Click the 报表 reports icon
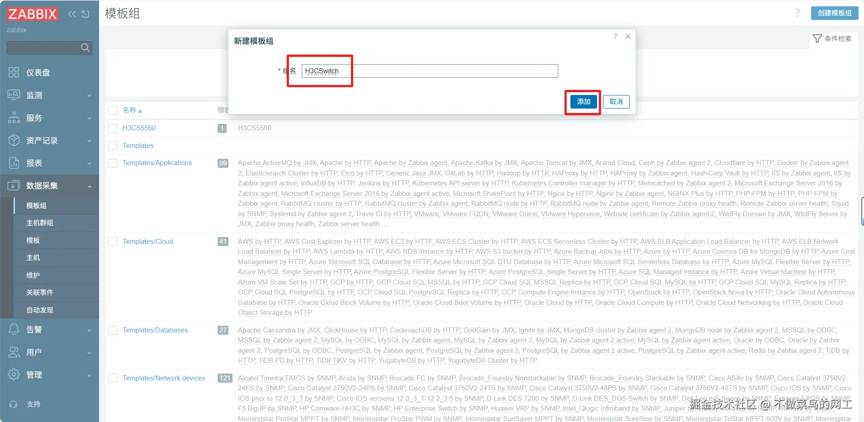Viewport: 864px width, 422px height. coord(14,163)
